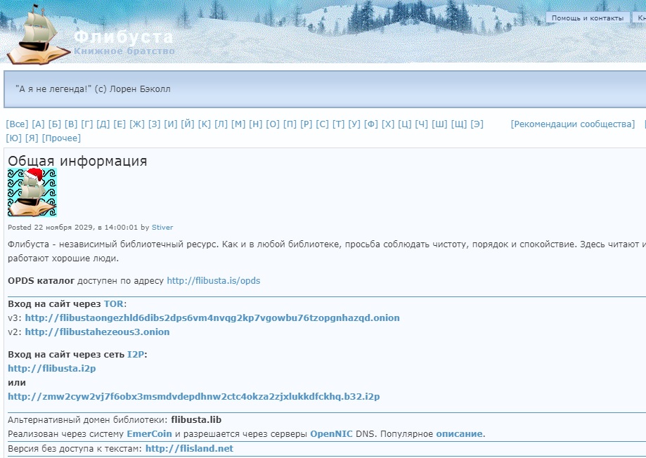Show all authors via [Все] link
Viewport: 646px width, 458px height.
click(x=18, y=124)
